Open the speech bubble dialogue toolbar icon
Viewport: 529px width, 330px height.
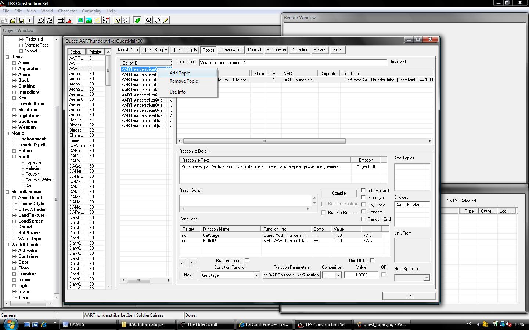click(157, 21)
